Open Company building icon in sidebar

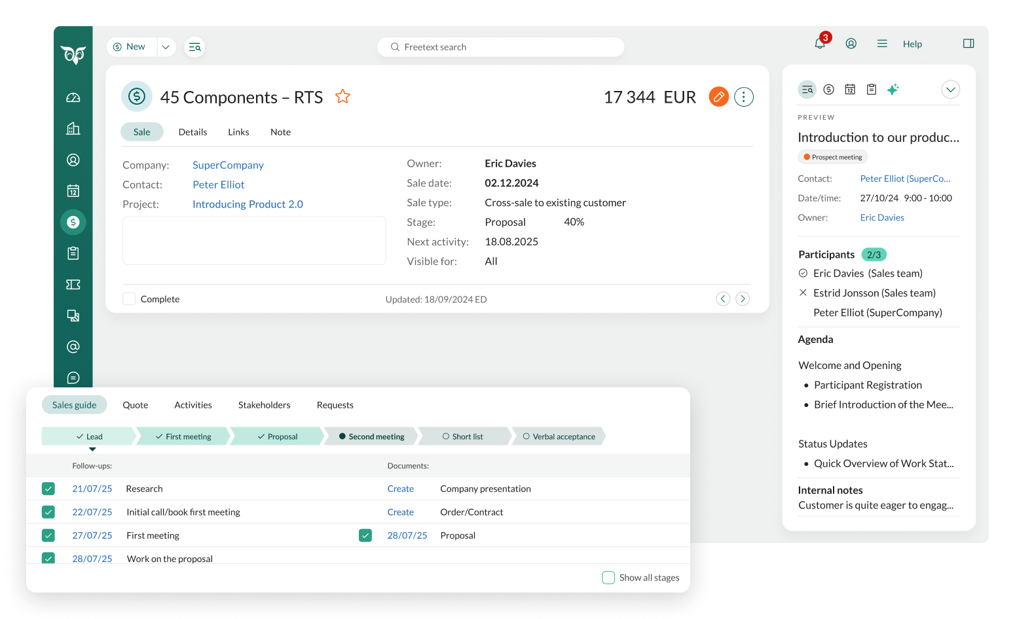click(73, 129)
